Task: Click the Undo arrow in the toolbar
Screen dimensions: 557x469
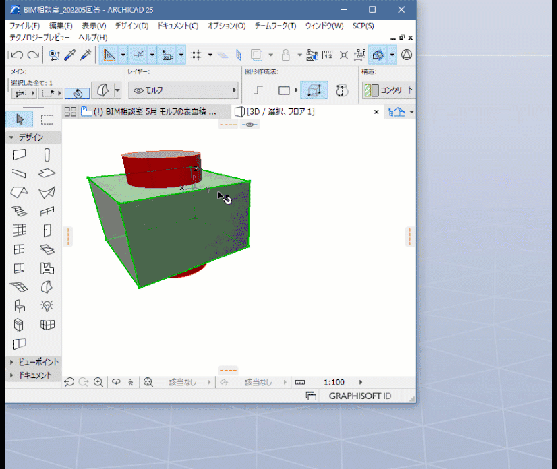Action: (x=17, y=55)
